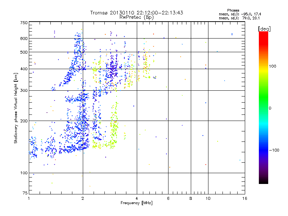Click the "[deg]" colorbar unit label
Image resolution: width=288 pixels, height=216 pixels.
coord(264,29)
